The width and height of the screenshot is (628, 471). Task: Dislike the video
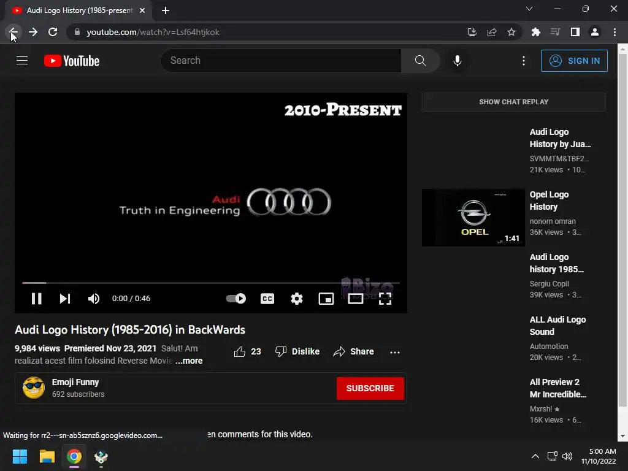tap(297, 351)
